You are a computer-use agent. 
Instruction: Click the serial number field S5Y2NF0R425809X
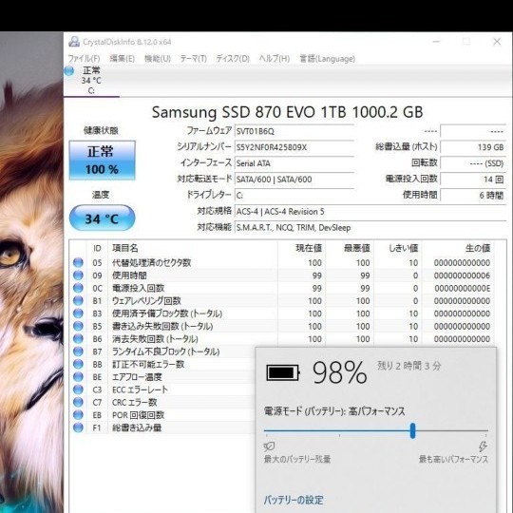tap(294, 147)
